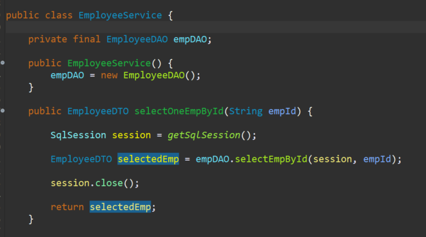The image size is (426, 237).
Task: Collapse the selectOneEmpById method fold marker
Action: (3, 110)
